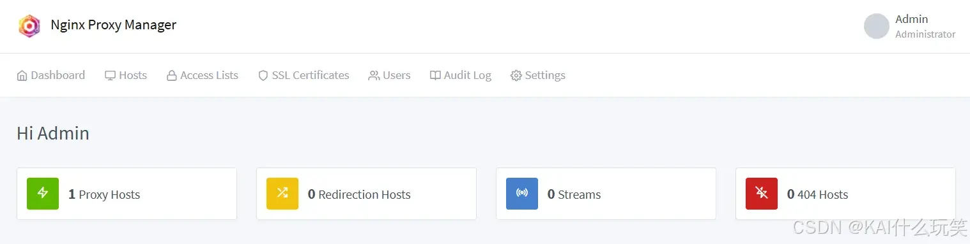The width and height of the screenshot is (970, 244).
Task: Click the SSL Certificates shield icon
Action: tap(263, 75)
